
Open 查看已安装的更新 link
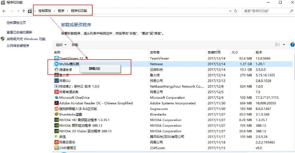tap(19, 32)
